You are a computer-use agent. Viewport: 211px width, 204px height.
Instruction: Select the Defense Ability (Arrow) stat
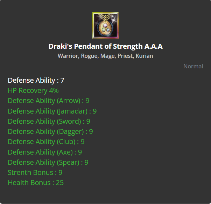pyautogui.click(x=48, y=101)
